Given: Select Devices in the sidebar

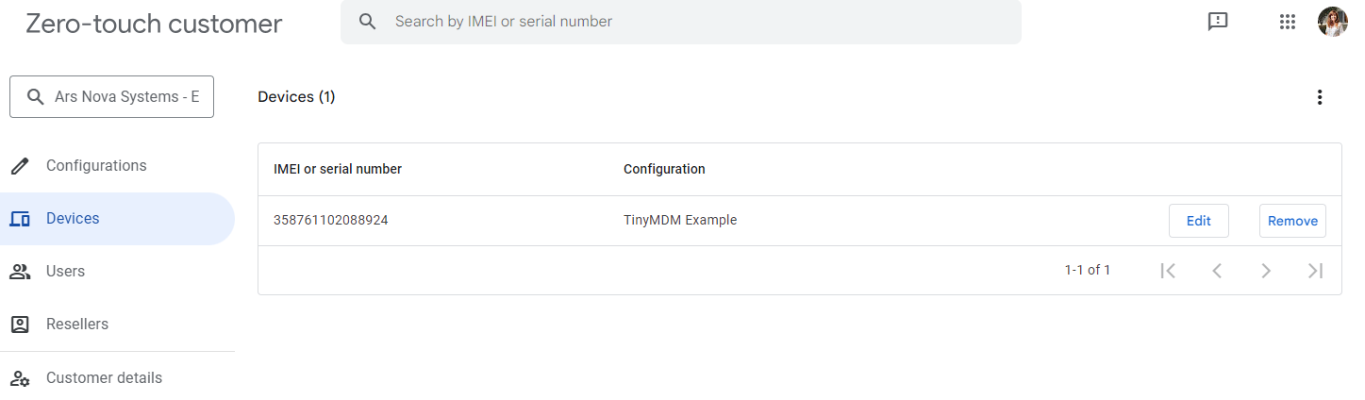Looking at the screenshot, I should click(73, 219).
